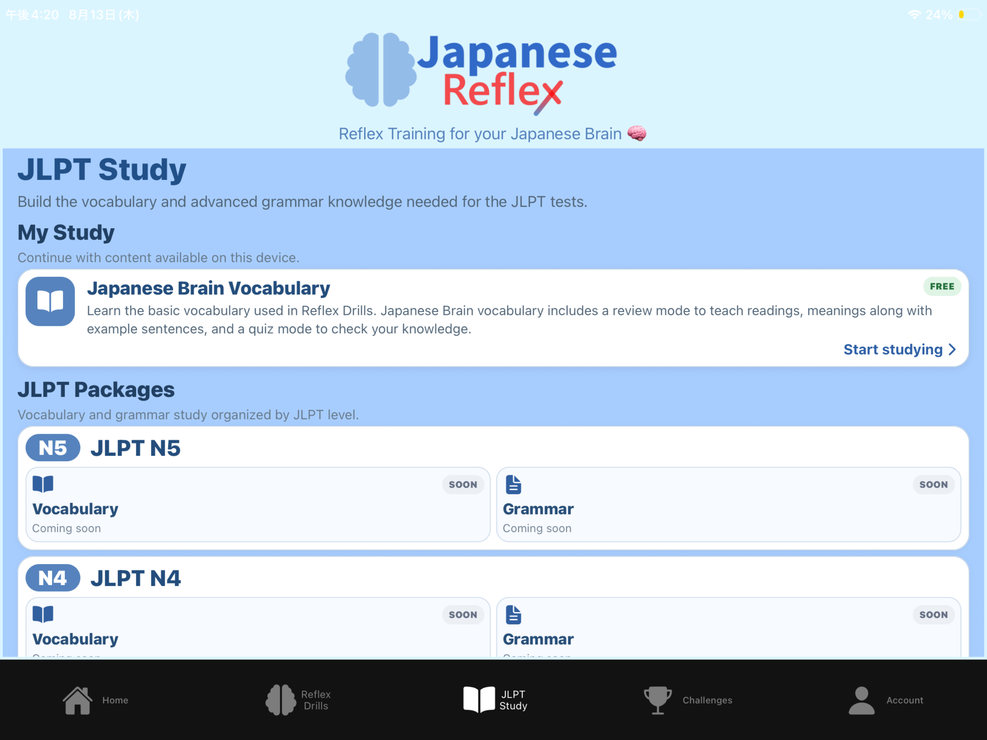This screenshot has width=987, height=740.
Task: Click the status bar time 午後4:20
Action: pos(32,15)
